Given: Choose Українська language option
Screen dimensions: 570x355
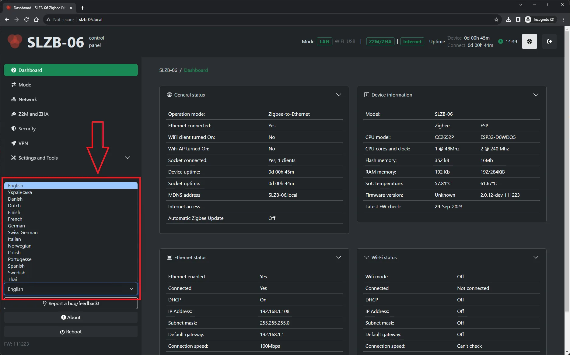Looking at the screenshot, I should tap(20, 192).
